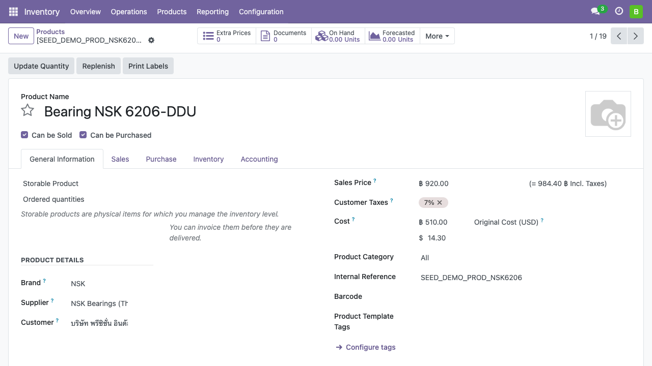Expand the More dropdown button
Screen dimensions: 652x366
tap(437, 36)
